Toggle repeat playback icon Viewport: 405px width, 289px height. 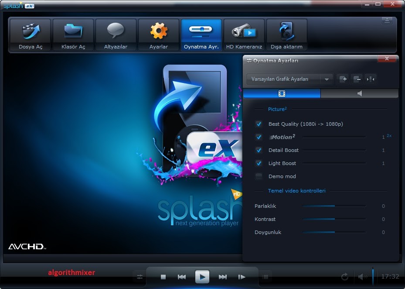[345, 277]
